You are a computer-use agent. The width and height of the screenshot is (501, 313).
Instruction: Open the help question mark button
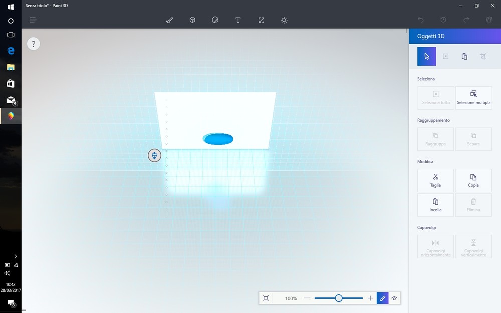pos(33,44)
